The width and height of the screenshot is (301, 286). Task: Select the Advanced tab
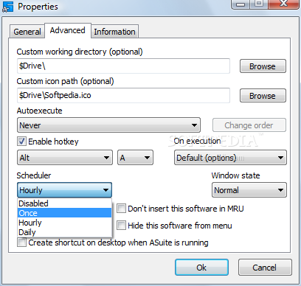68,30
